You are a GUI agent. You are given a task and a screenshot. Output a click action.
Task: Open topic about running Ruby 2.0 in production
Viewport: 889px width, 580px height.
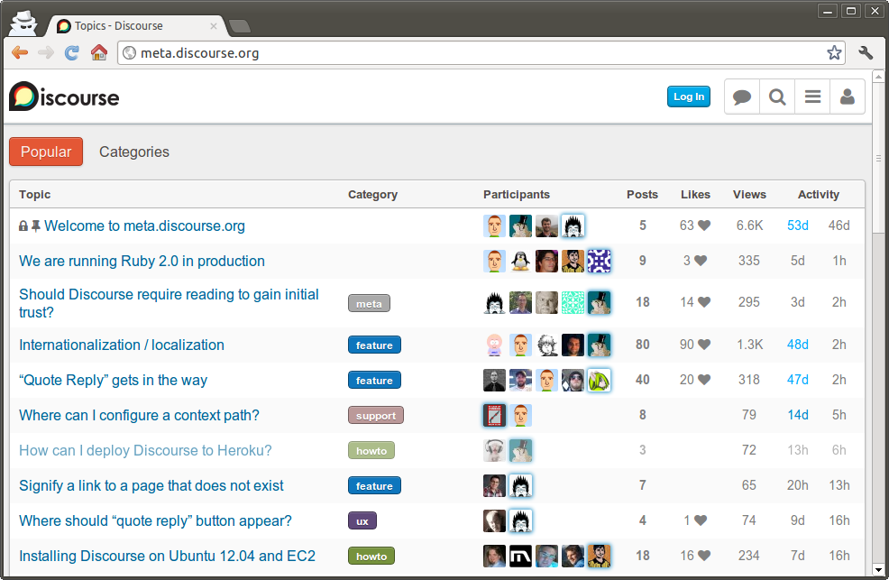tap(142, 261)
